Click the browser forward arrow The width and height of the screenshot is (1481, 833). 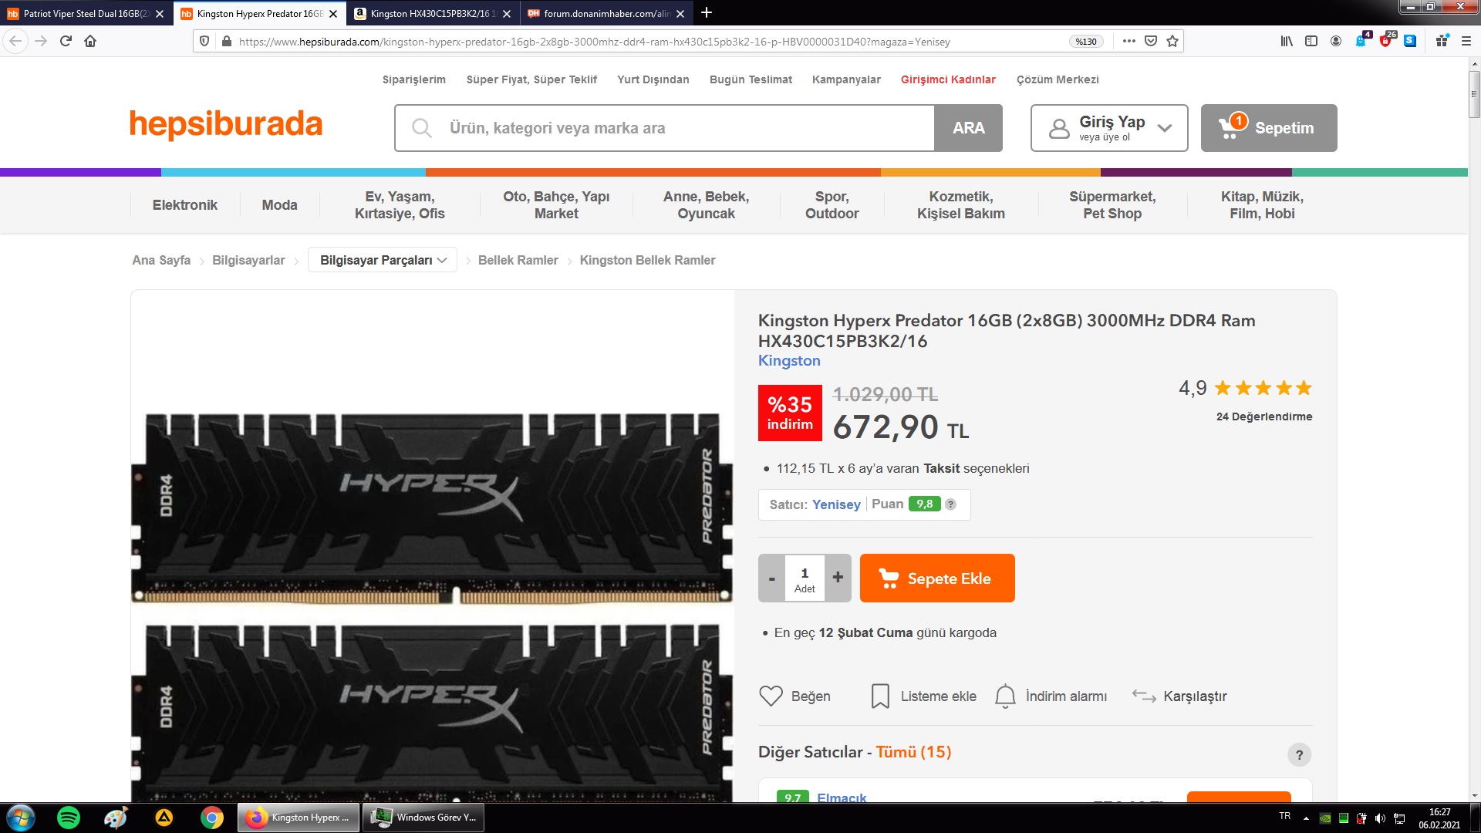point(41,42)
